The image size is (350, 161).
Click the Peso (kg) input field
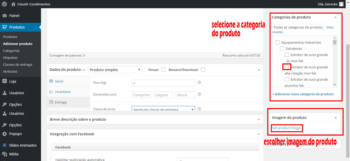coord(163,83)
